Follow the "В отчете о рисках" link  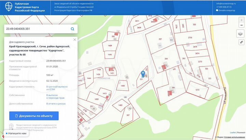[56, 103]
